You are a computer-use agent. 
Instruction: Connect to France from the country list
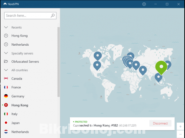coord(16,87)
